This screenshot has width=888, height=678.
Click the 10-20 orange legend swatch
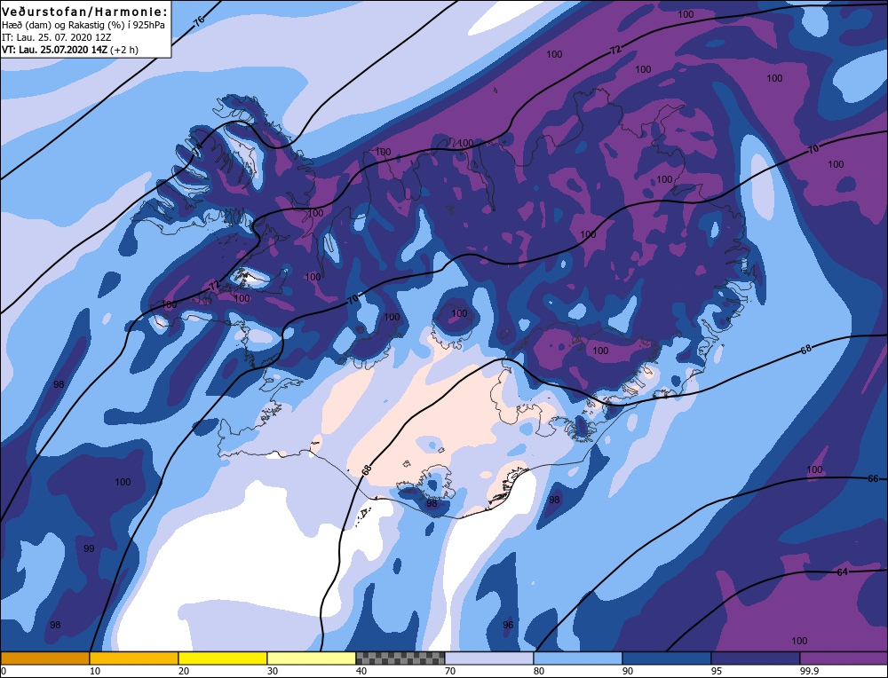[134, 658]
